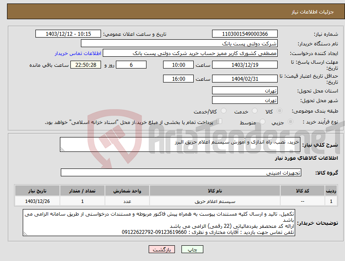Click the row number cell in the سیستم اعلام حریق row
The width and height of the screenshot is (345, 261).
pos(331,201)
